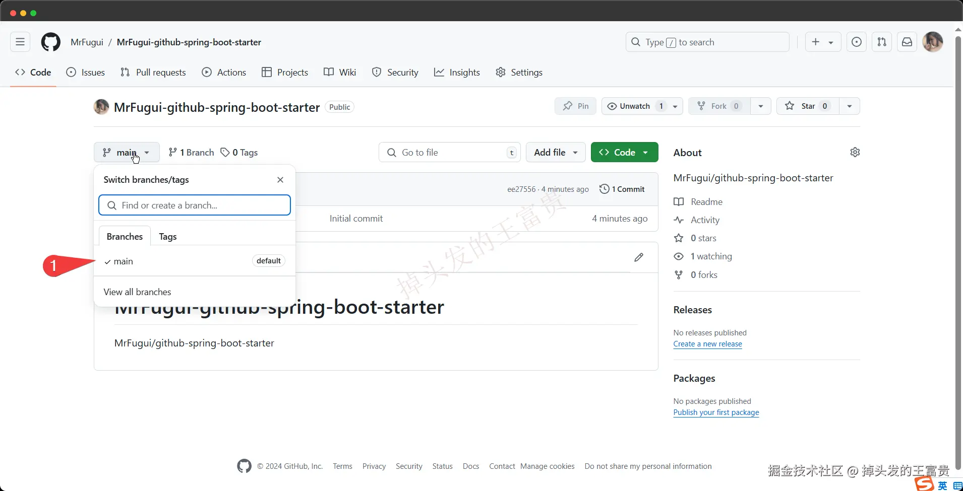Open the hamburger navigation menu

click(20, 42)
